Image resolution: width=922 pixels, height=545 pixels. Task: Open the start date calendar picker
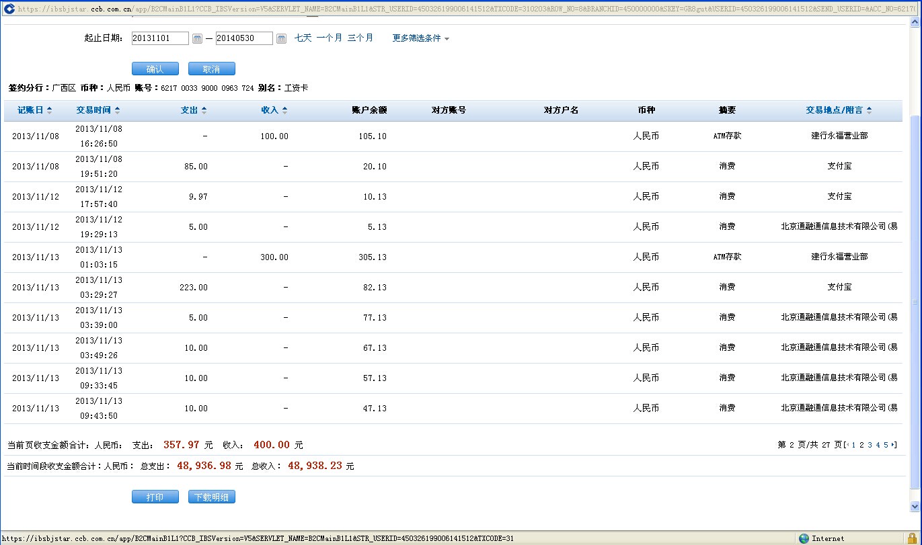197,39
